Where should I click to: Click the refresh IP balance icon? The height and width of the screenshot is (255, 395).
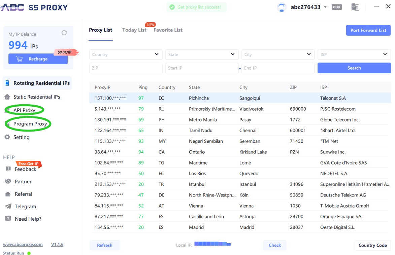point(64,33)
